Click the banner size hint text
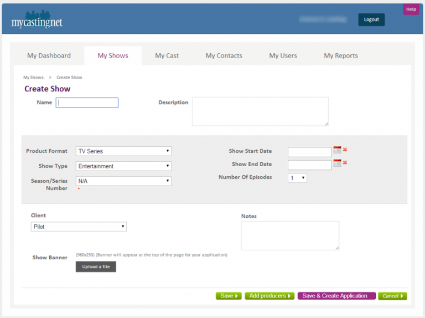 [x=152, y=255]
